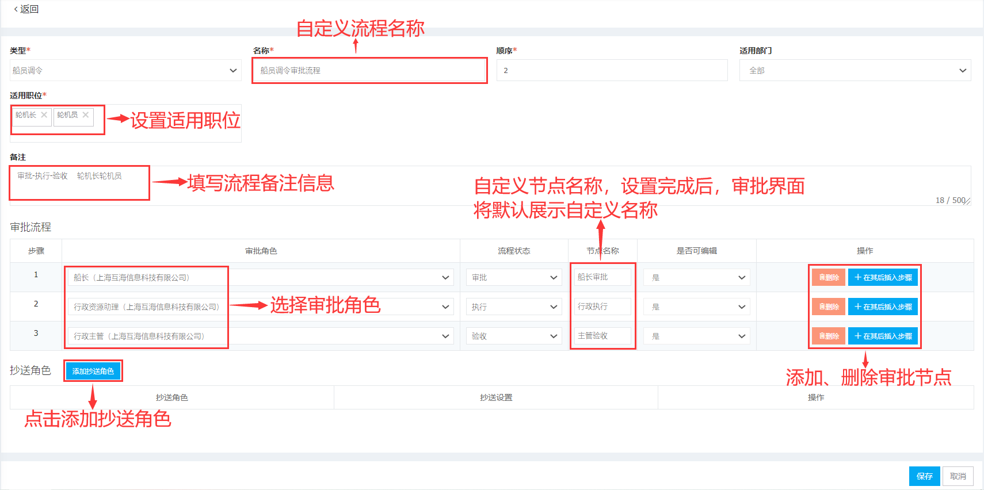
Task: Click the 步骤 column header
Action: point(36,251)
